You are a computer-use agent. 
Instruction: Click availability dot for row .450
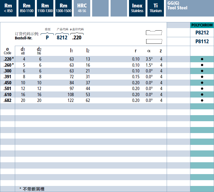pyautogui.click(x=202, y=83)
